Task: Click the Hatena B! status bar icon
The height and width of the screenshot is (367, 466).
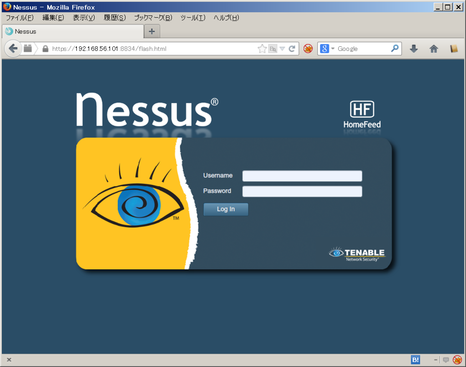Action: [415, 360]
